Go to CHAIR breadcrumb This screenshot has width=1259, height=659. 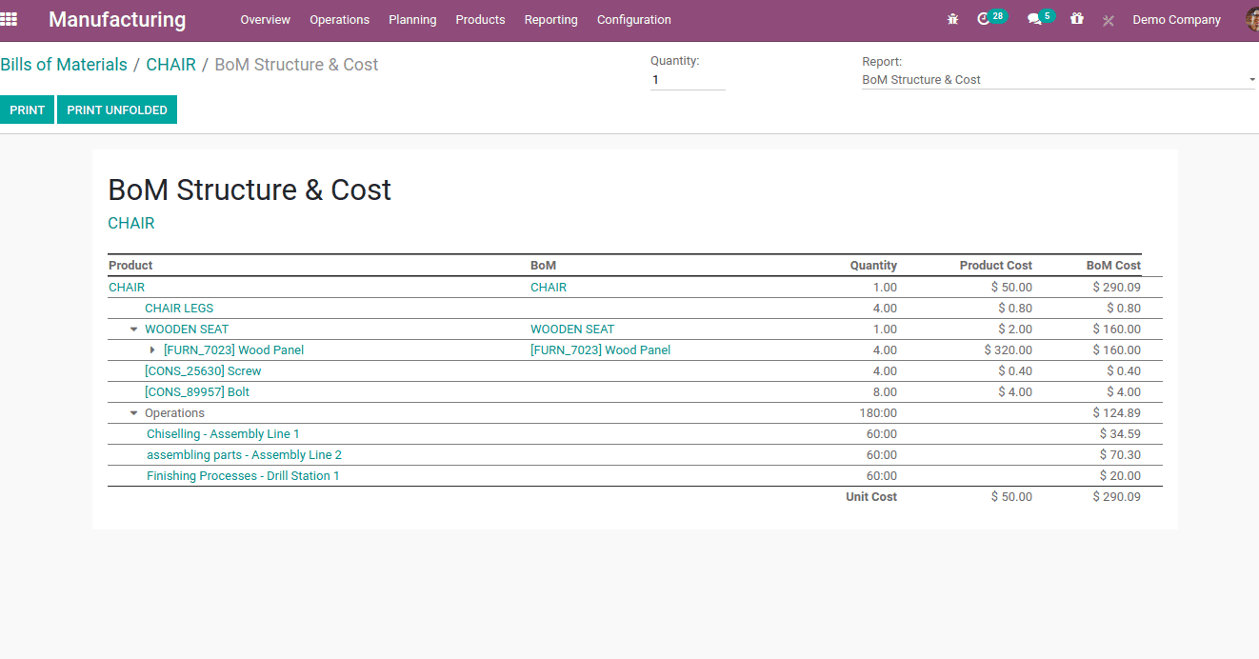pos(170,65)
